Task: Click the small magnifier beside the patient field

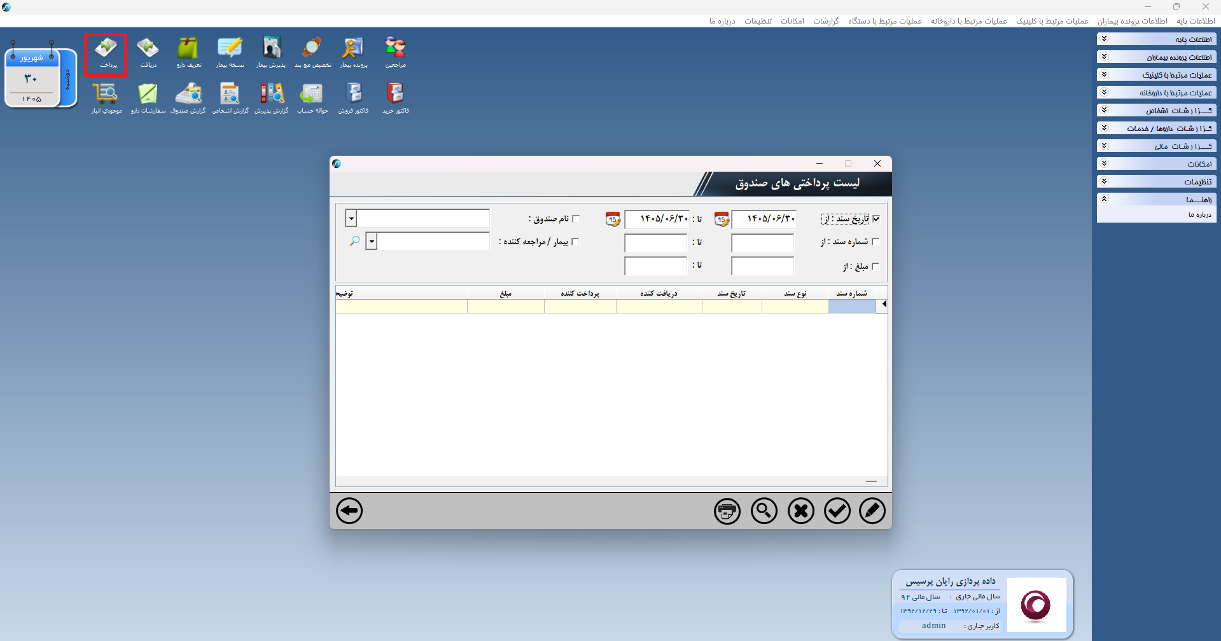Action: [354, 241]
